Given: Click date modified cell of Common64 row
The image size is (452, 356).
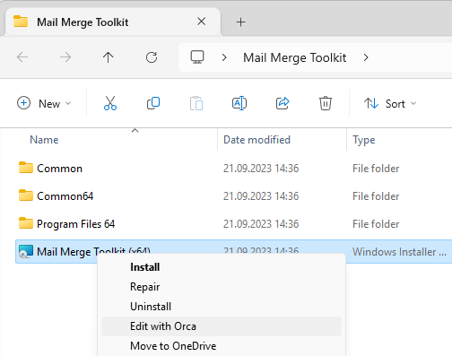Looking at the screenshot, I should [261, 196].
